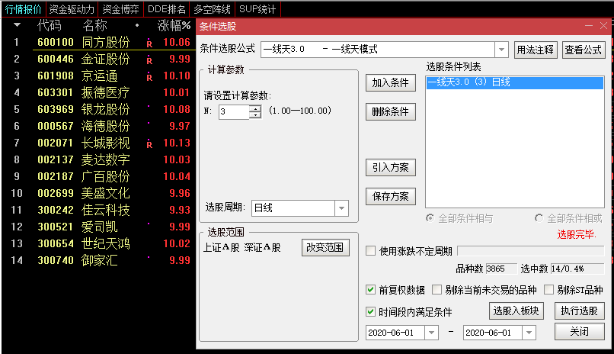Click the 加入条件 button
The height and width of the screenshot is (354, 614).
pos(390,82)
